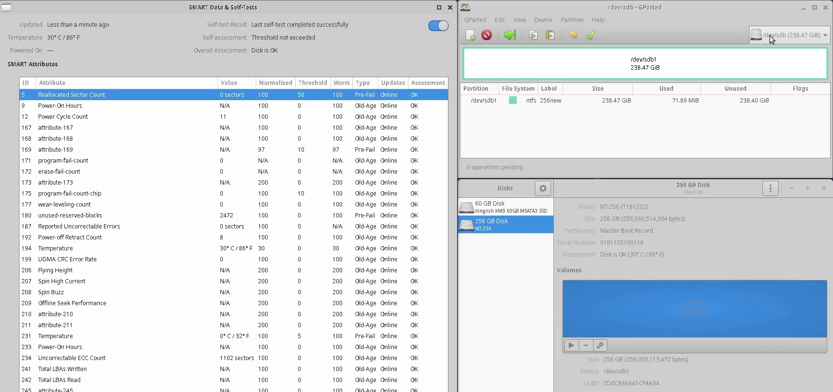This screenshot has height=392, width=833.
Task: Select the Flying Height attribute row
Action: coord(234,270)
